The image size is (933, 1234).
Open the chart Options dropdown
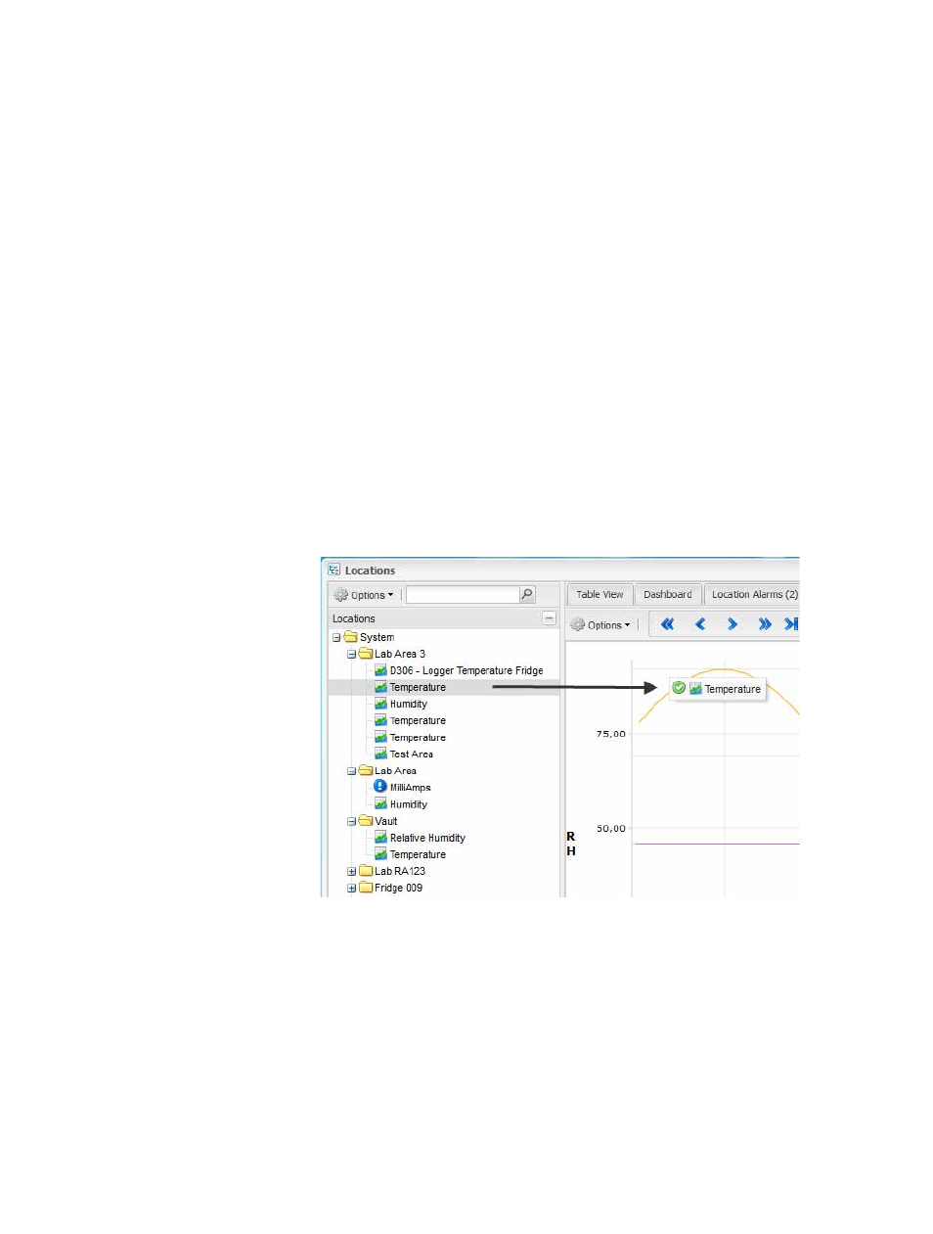click(x=601, y=624)
